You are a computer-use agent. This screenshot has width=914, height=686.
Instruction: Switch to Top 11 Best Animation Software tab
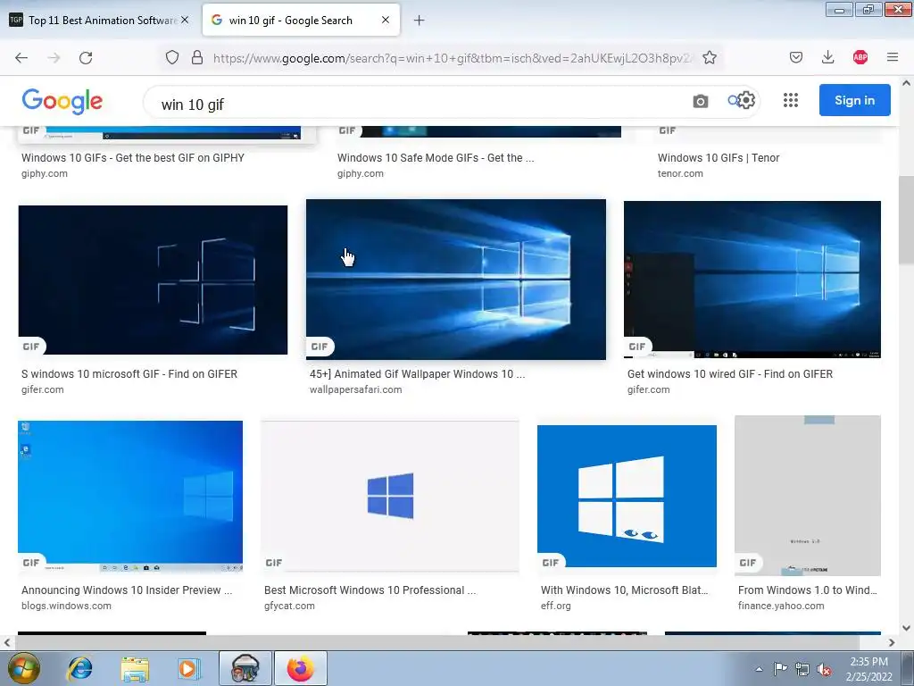click(x=99, y=20)
